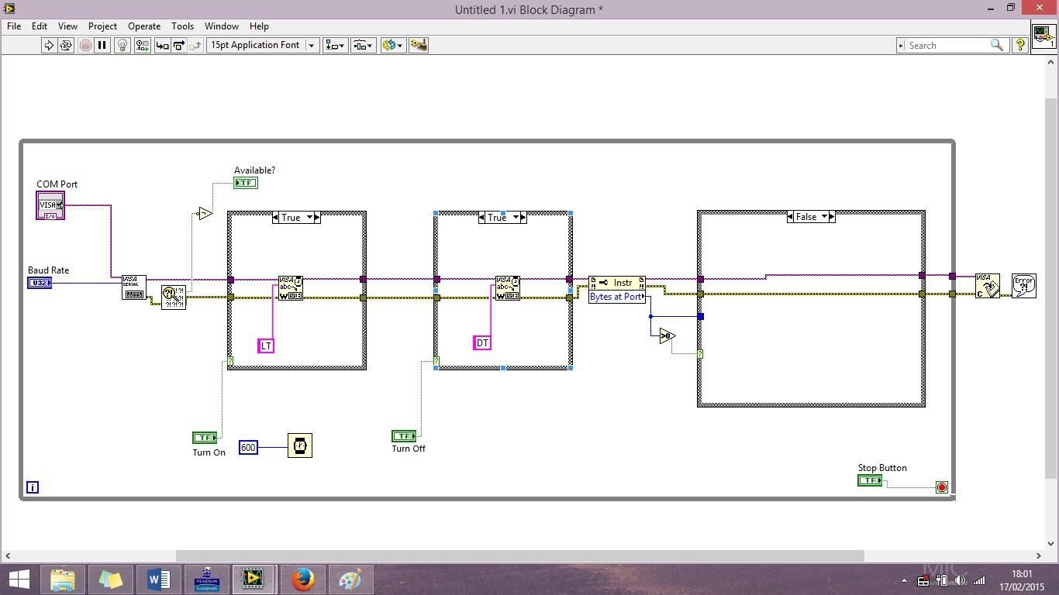
Task: Click the Abort Execution red button
Action: tap(85, 45)
